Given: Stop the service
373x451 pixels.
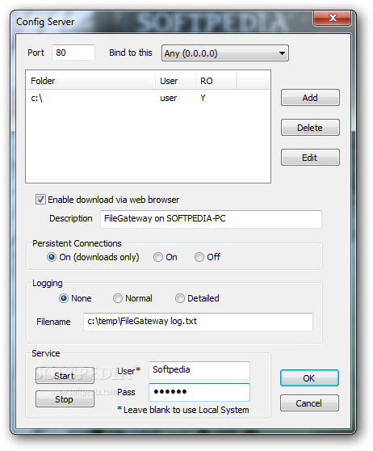Looking at the screenshot, I should pos(65,399).
